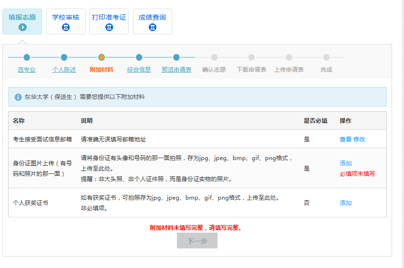Image resolution: width=404 pixels, height=268 pixels.
Task: Click the 选专业 step circle marker
Action: [27, 57]
